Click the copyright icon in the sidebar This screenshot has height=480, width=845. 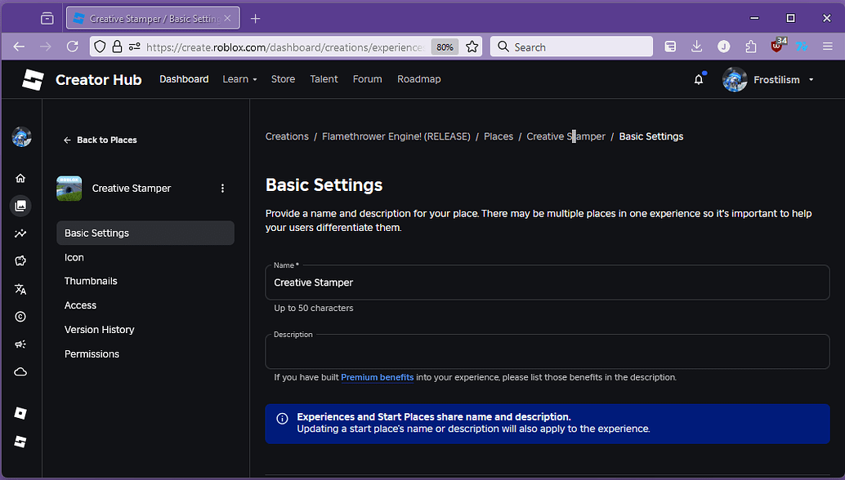pos(20,317)
